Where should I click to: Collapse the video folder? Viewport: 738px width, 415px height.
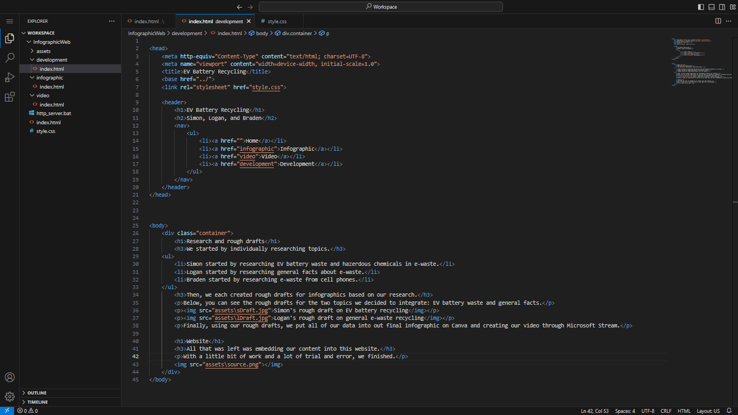(x=43, y=96)
